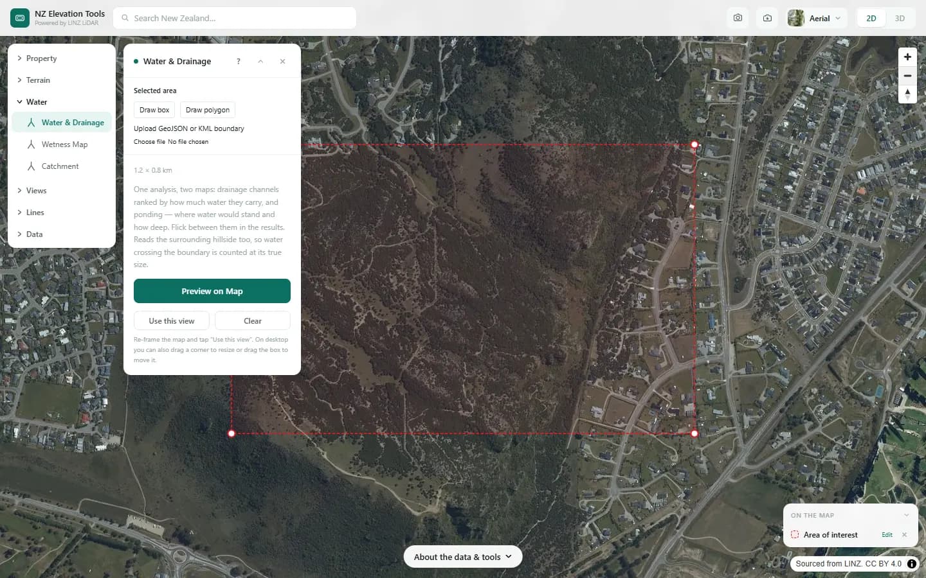Click the second camera snapshot icon
926x578 pixels.
(x=767, y=18)
